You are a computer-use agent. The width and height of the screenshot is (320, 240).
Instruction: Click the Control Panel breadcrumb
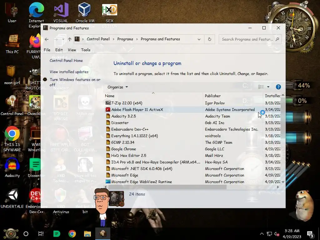click(x=98, y=39)
